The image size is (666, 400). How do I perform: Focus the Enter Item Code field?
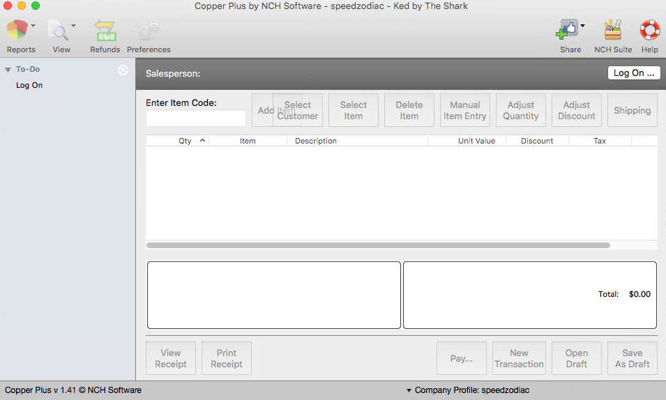tap(196, 118)
